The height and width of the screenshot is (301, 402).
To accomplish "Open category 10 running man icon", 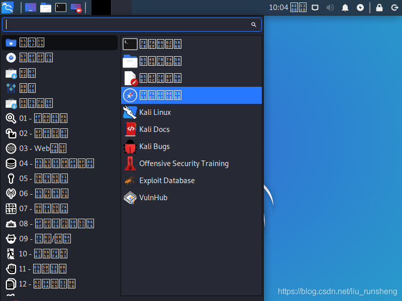I will 59,254.
